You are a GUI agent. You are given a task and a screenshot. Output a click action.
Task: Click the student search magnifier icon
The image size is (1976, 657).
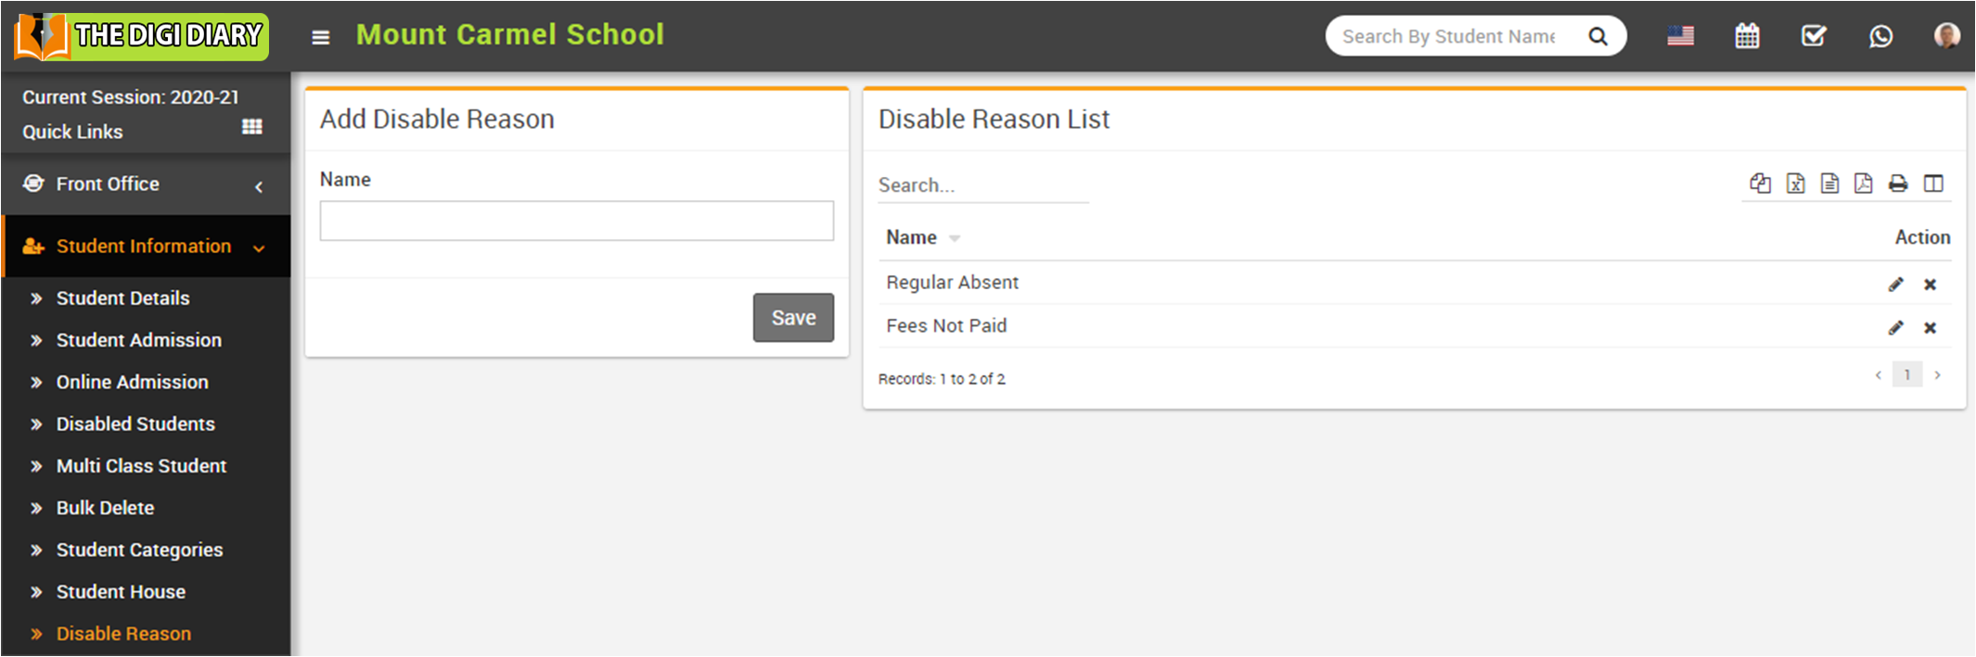1597,36
